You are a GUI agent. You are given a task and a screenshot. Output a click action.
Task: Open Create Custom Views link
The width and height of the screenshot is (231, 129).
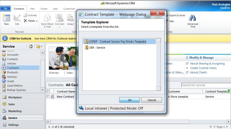click(203, 68)
